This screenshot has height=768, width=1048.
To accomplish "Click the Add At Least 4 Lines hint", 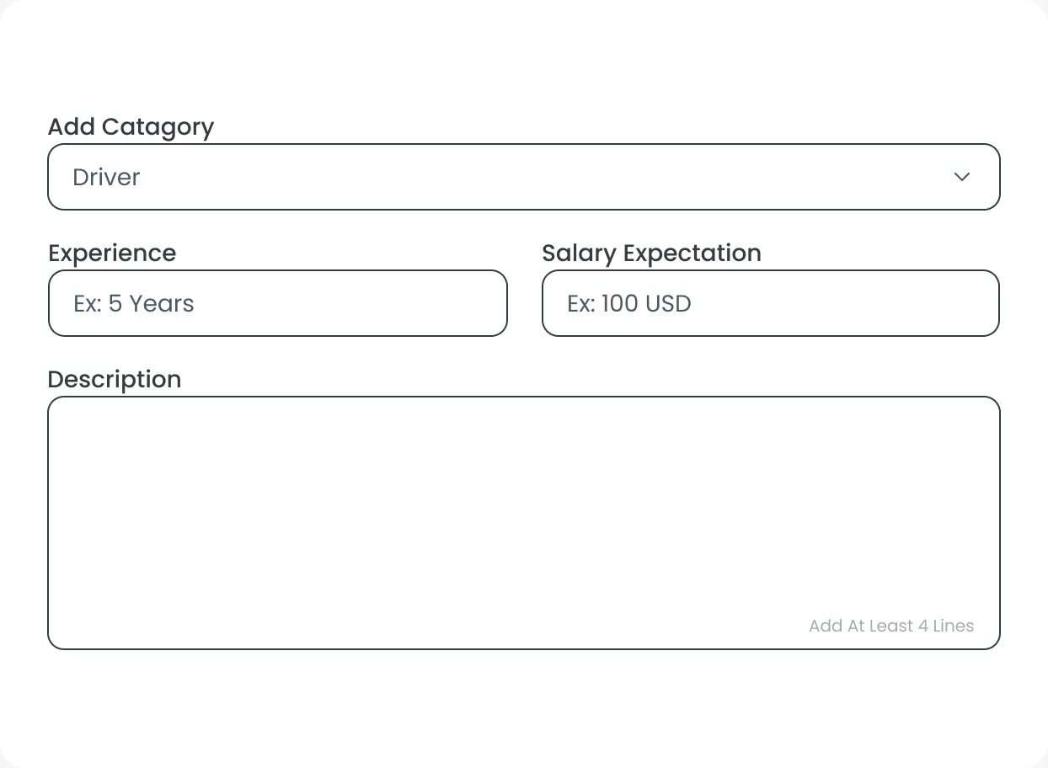I will pos(890,626).
